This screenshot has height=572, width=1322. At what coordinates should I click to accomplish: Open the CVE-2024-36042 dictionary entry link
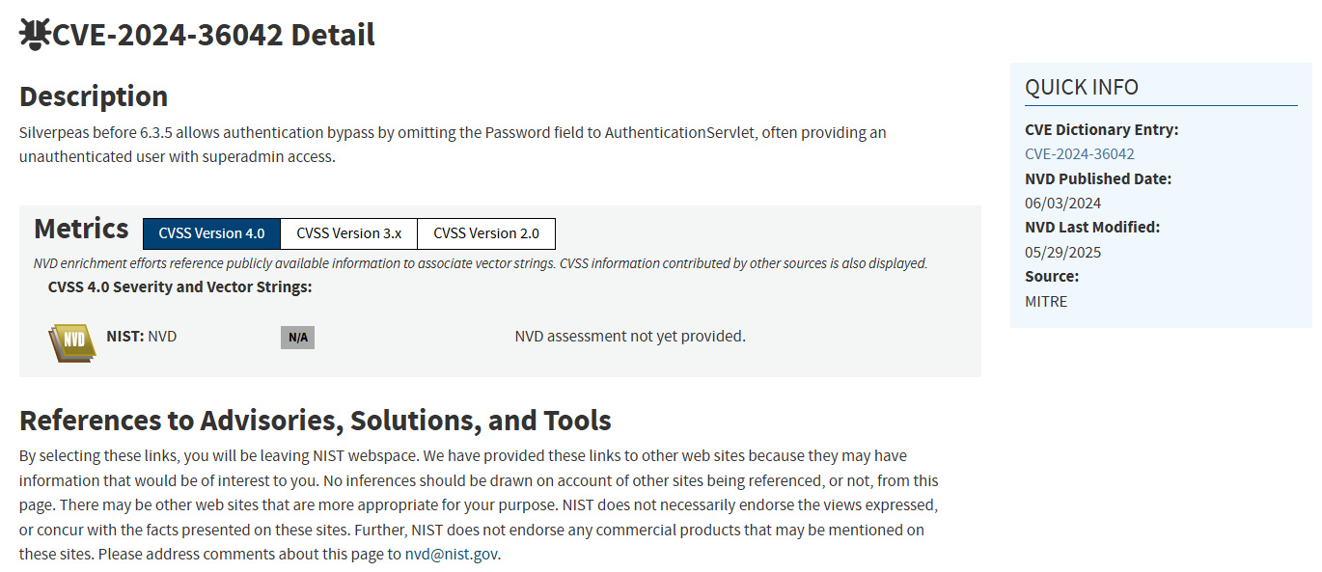(x=1079, y=154)
